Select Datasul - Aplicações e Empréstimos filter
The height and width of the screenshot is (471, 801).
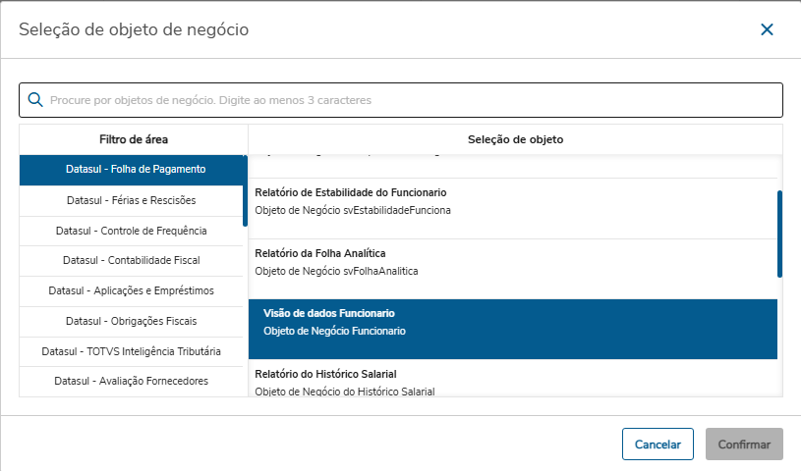coord(132,291)
